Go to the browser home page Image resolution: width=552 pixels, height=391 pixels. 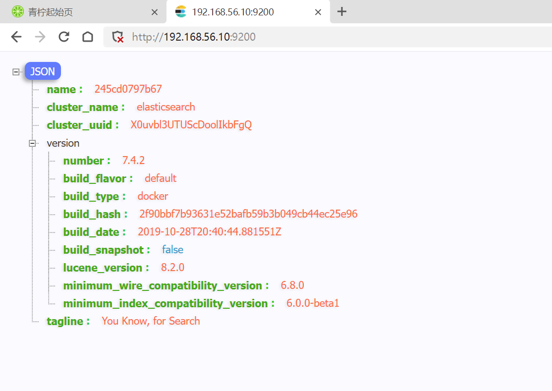pyautogui.click(x=88, y=37)
